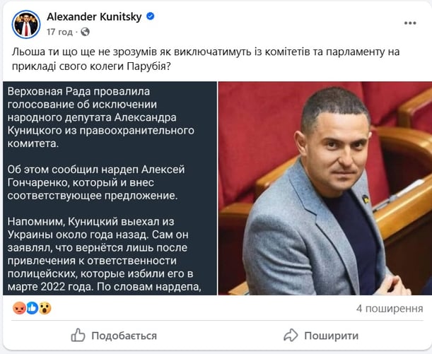Click the 17 год timestamp link
The image size is (432, 354).
59,32
